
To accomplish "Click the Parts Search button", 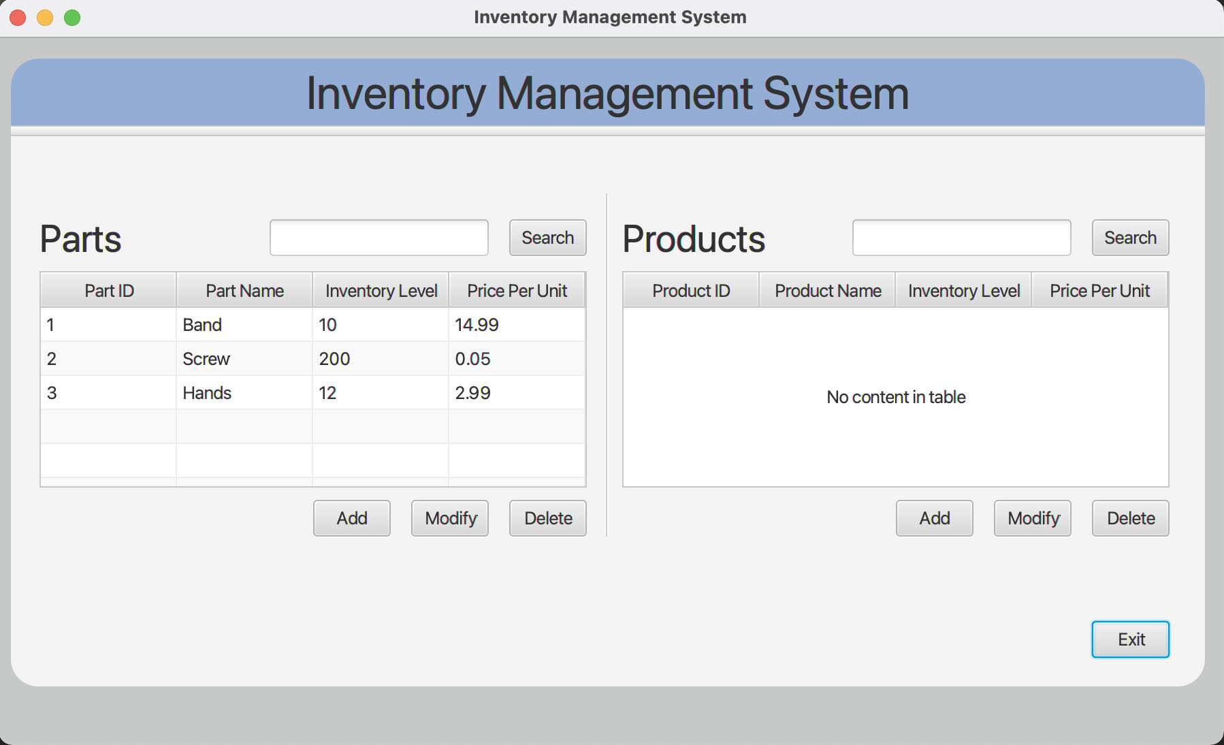I will coord(547,238).
